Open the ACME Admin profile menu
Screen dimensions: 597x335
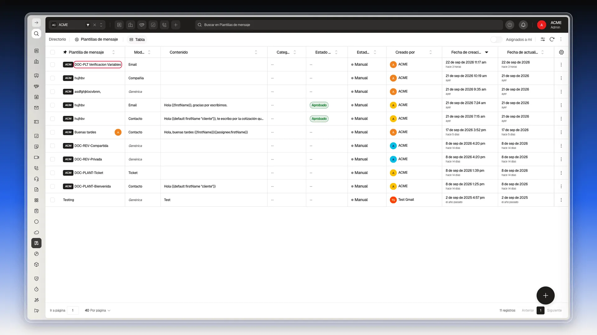coord(550,25)
